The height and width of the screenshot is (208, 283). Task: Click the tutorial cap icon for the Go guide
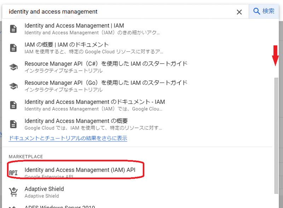pyautogui.click(x=13, y=86)
